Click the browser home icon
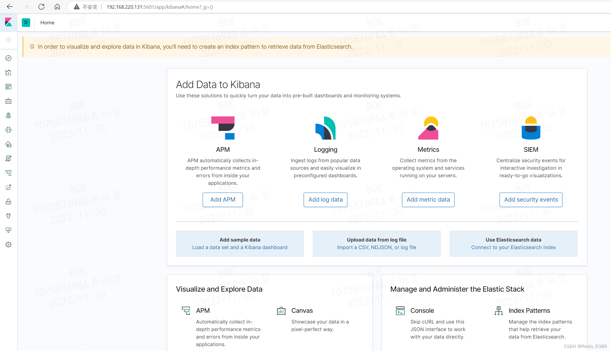Screen dimensions: 611x351 click(57, 7)
